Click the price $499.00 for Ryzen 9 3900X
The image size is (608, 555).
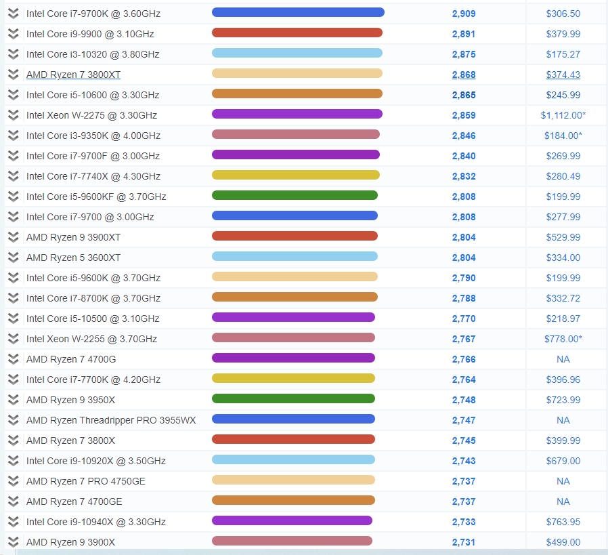(563, 542)
